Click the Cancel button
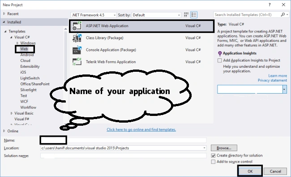The image size is (291, 177). tap(275, 172)
